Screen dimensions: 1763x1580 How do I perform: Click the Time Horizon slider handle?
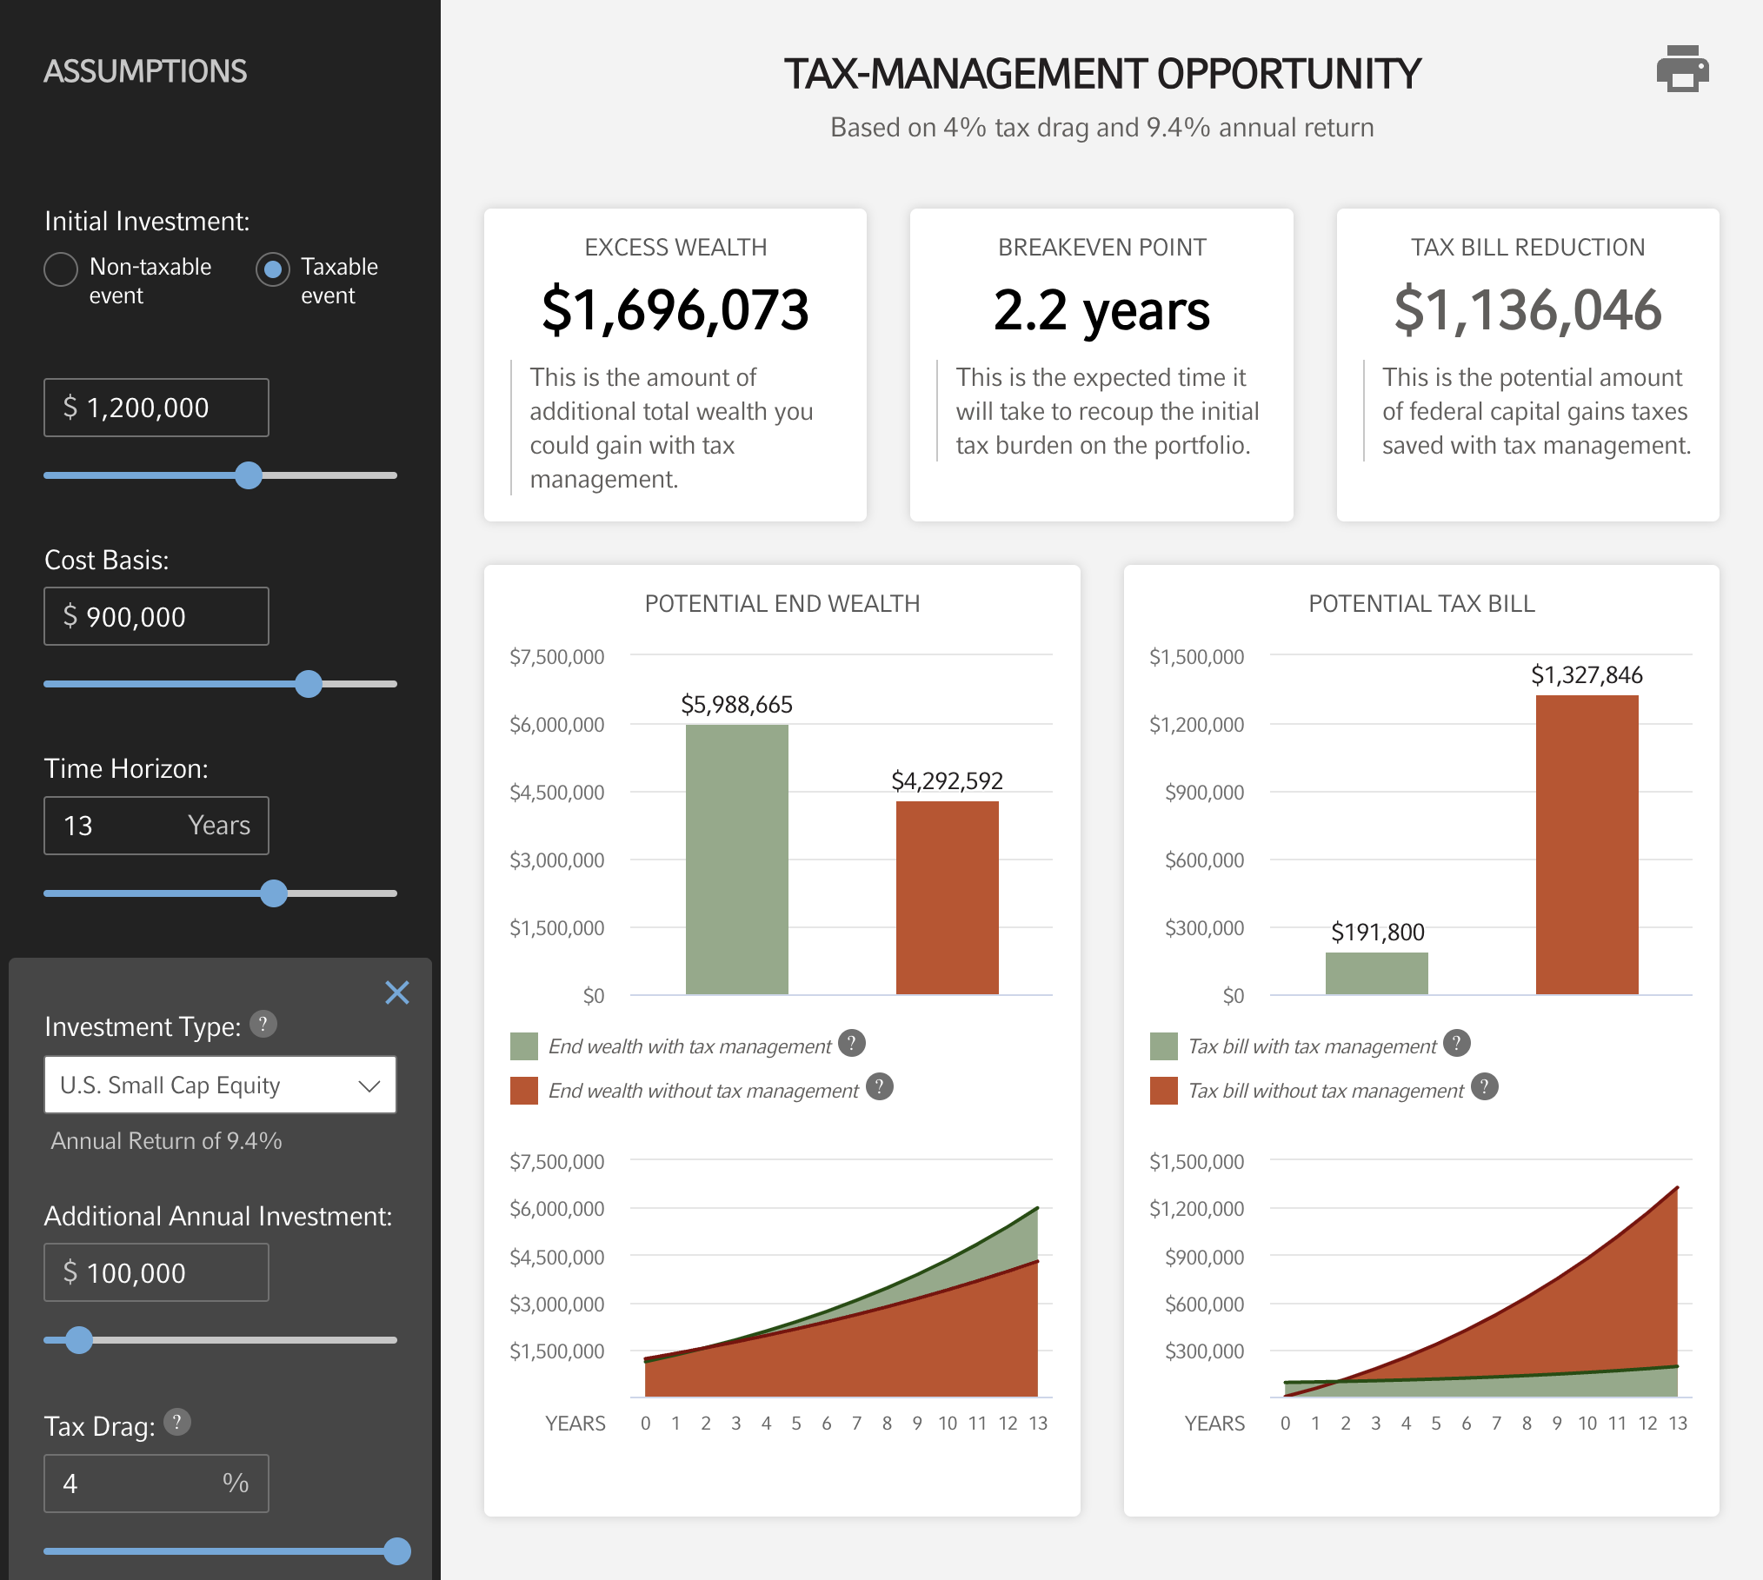point(274,893)
